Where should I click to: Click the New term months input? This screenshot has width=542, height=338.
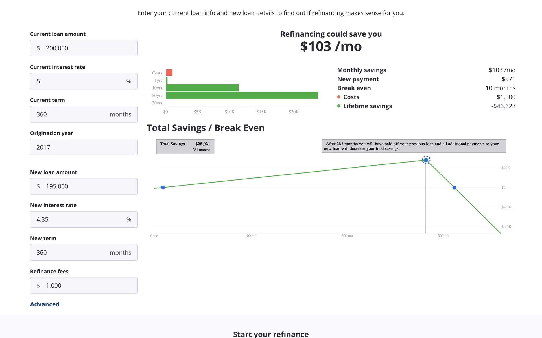point(84,252)
